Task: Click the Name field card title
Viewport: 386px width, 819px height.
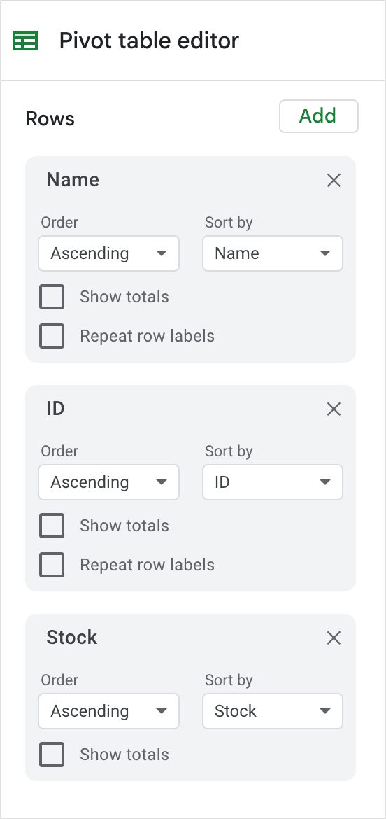Action: pyautogui.click(x=73, y=180)
